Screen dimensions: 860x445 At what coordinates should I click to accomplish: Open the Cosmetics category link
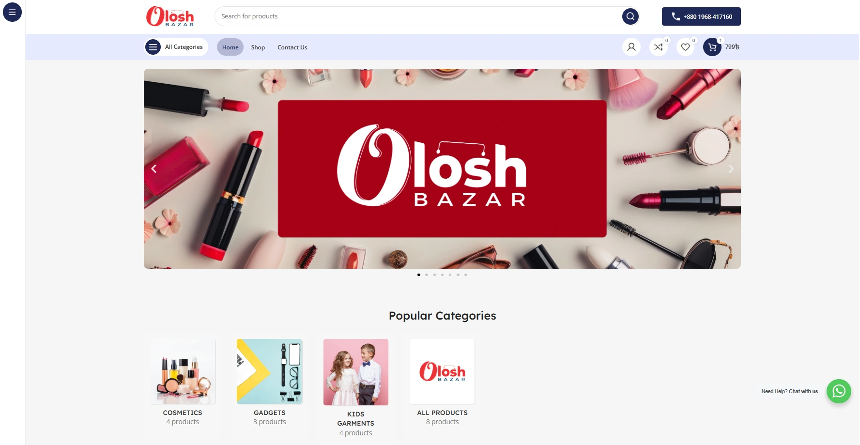coord(183,413)
